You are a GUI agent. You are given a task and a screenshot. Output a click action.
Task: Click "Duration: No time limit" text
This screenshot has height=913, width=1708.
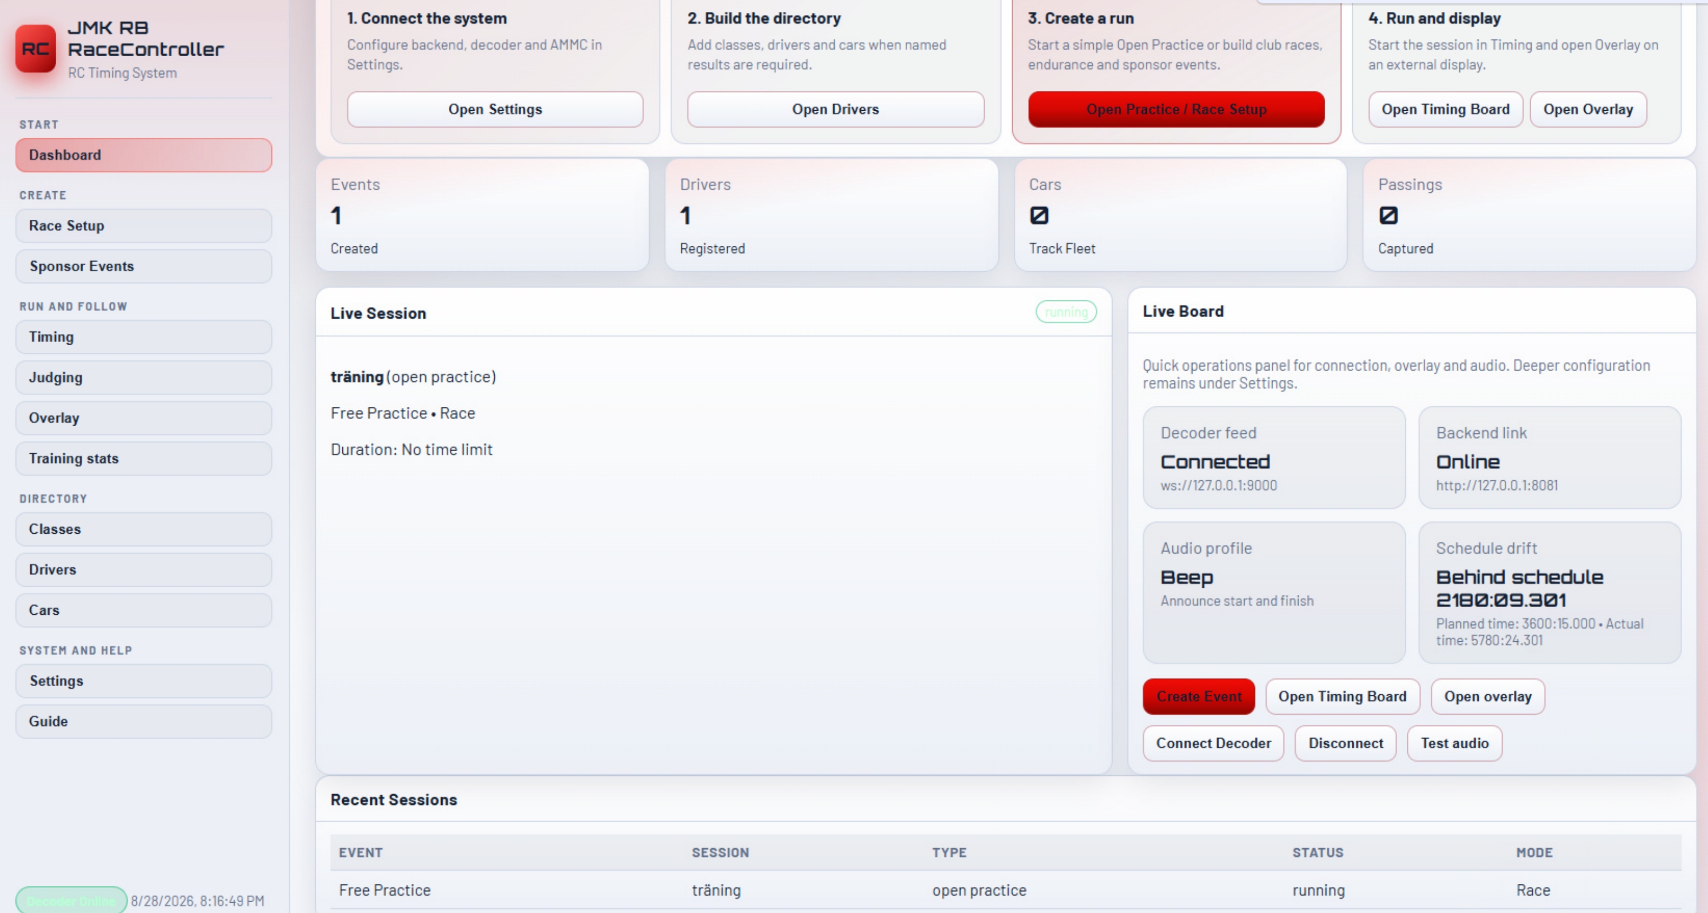point(411,450)
